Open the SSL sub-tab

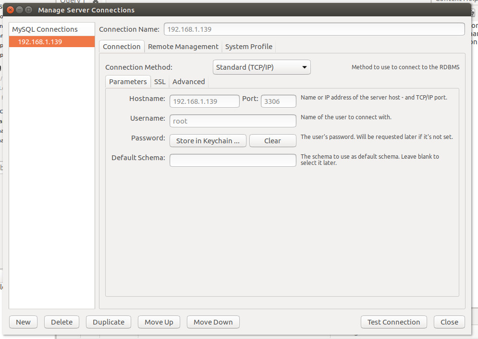coord(159,82)
